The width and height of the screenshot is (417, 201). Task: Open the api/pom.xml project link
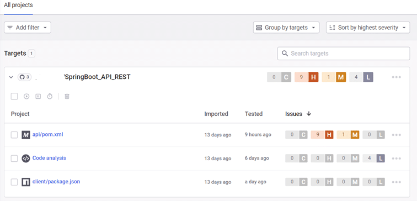point(47,135)
